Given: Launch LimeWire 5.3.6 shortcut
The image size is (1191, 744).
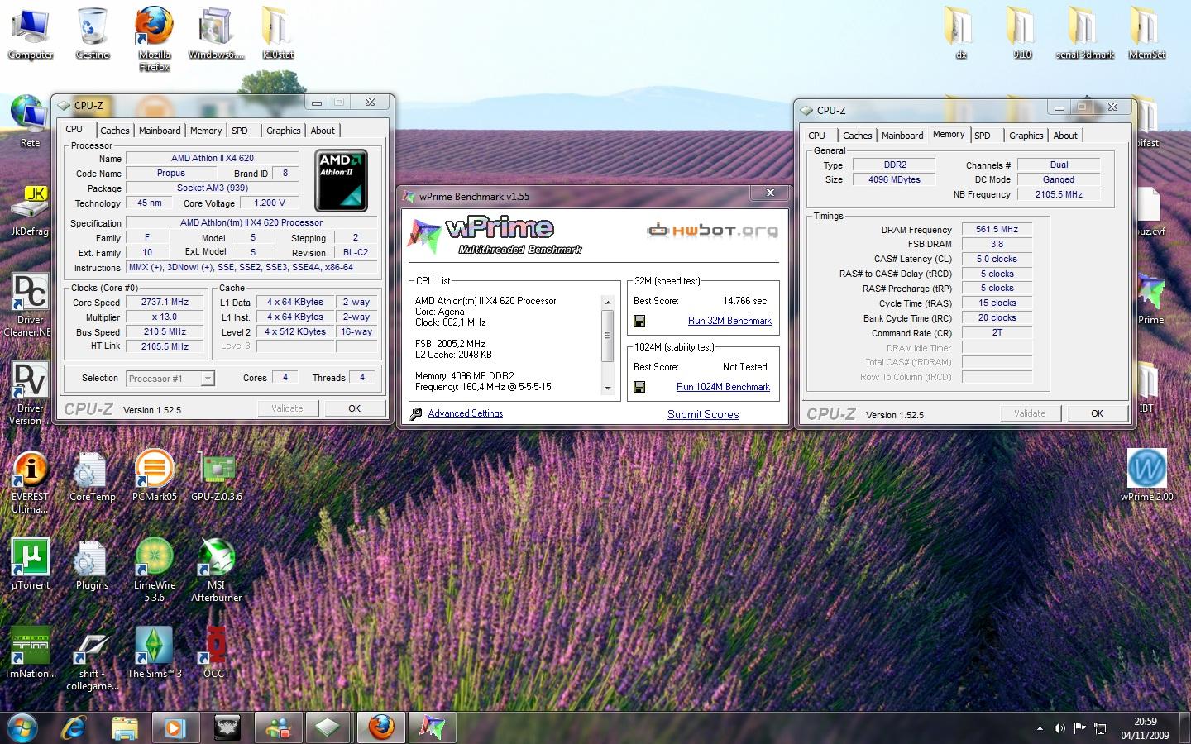Looking at the screenshot, I should pos(155,570).
